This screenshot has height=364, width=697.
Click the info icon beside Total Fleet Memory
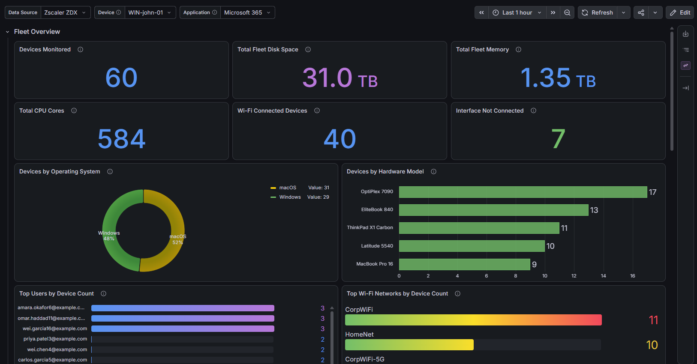click(x=518, y=50)
